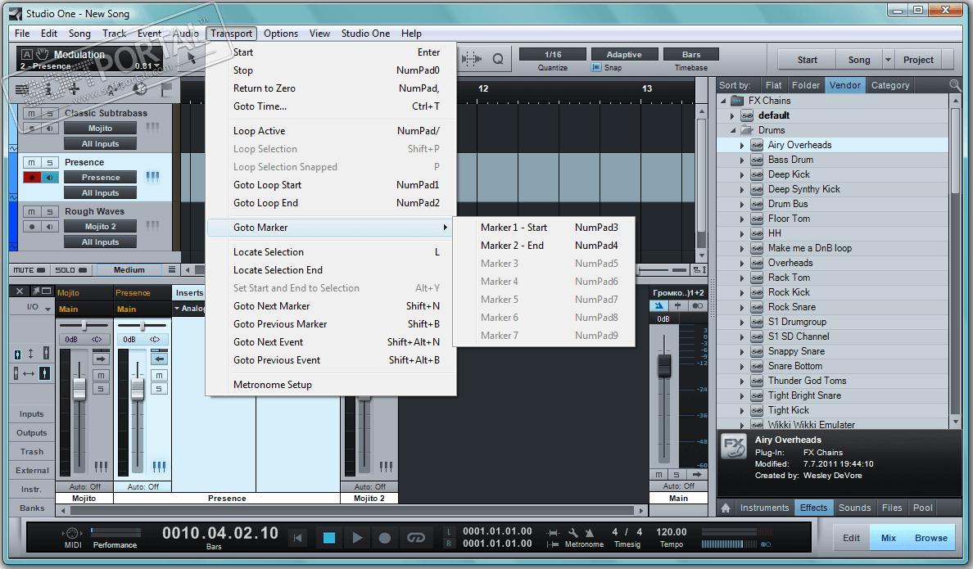
Task: Disable record arm on Presence track
Action: [x=32, y=178]
